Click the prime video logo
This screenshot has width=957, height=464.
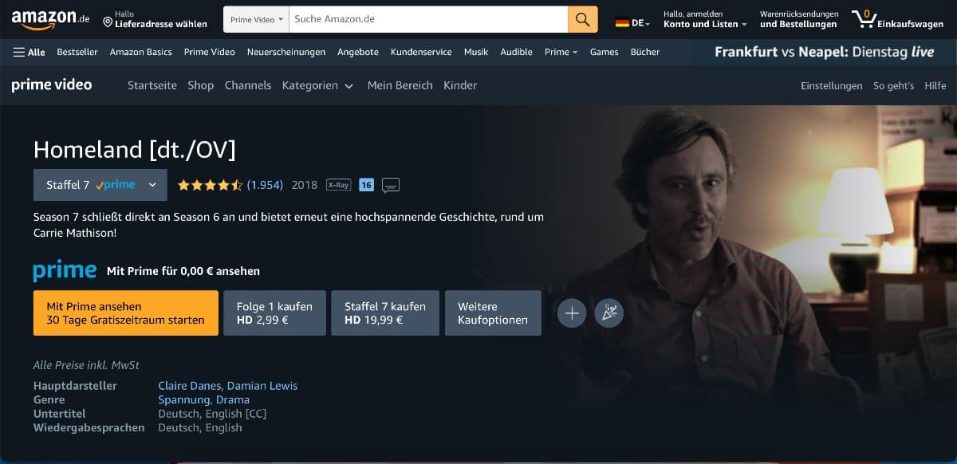pos(52,85)
